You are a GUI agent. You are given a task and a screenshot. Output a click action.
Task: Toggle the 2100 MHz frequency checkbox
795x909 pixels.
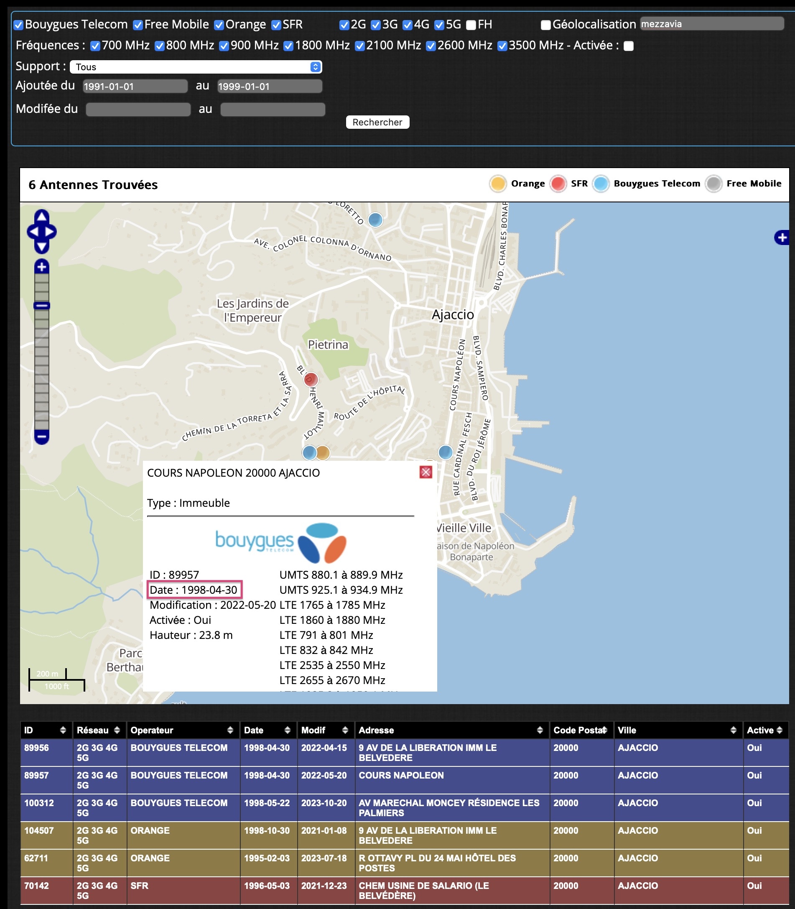pyautogui.click(x=360, y=46)
